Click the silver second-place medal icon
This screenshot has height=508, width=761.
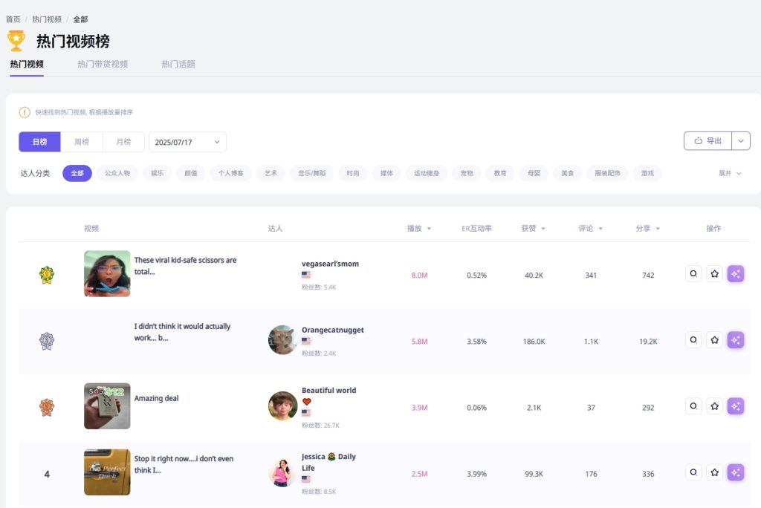[47, 339]
